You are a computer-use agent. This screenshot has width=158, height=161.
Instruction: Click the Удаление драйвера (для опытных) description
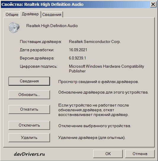(x=92, y=138)
